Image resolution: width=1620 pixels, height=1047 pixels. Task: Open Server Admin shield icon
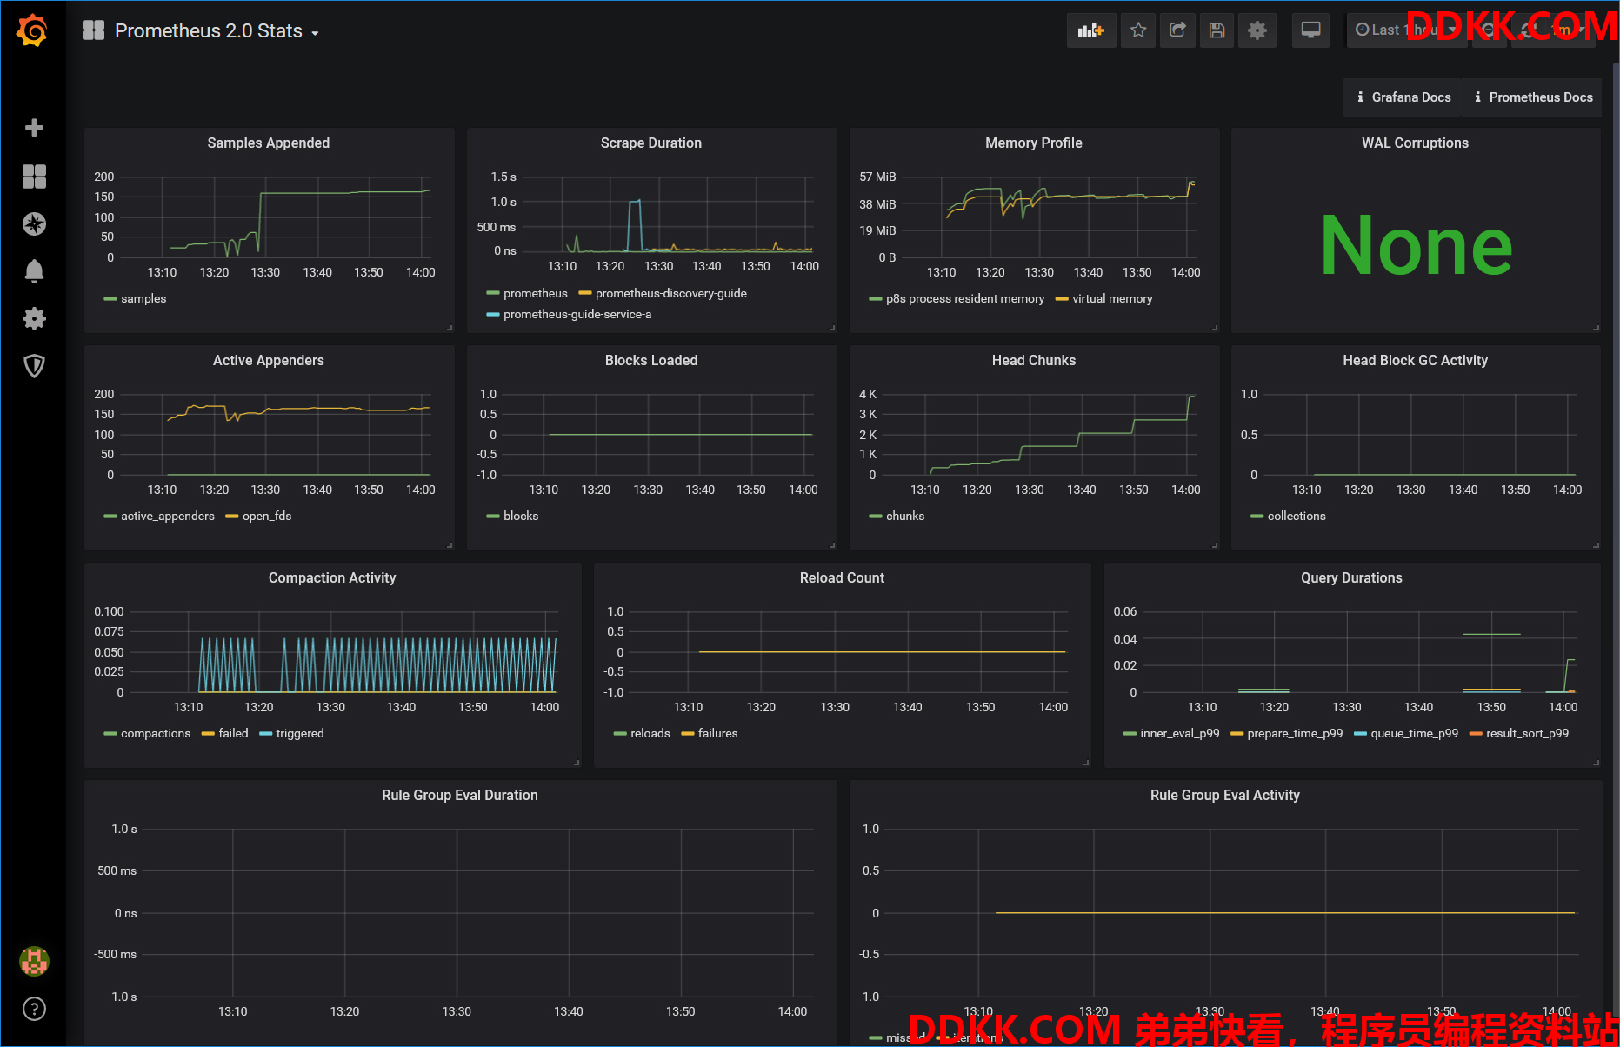coord(34,366)
